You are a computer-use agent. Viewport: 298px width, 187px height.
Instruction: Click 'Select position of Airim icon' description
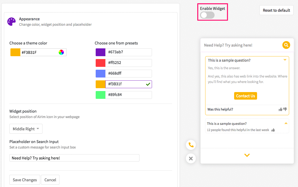pyautogui.click(x=45, y=117)
